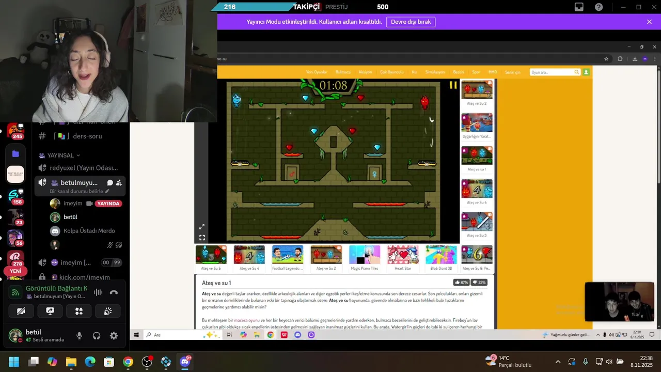Open Discord user settings gear
The width and height of the screenshot is (661, 372).
tap(114, 336)
